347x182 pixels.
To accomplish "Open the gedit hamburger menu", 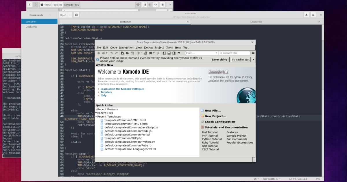I will pyautogui.click(x=313, y=15).
